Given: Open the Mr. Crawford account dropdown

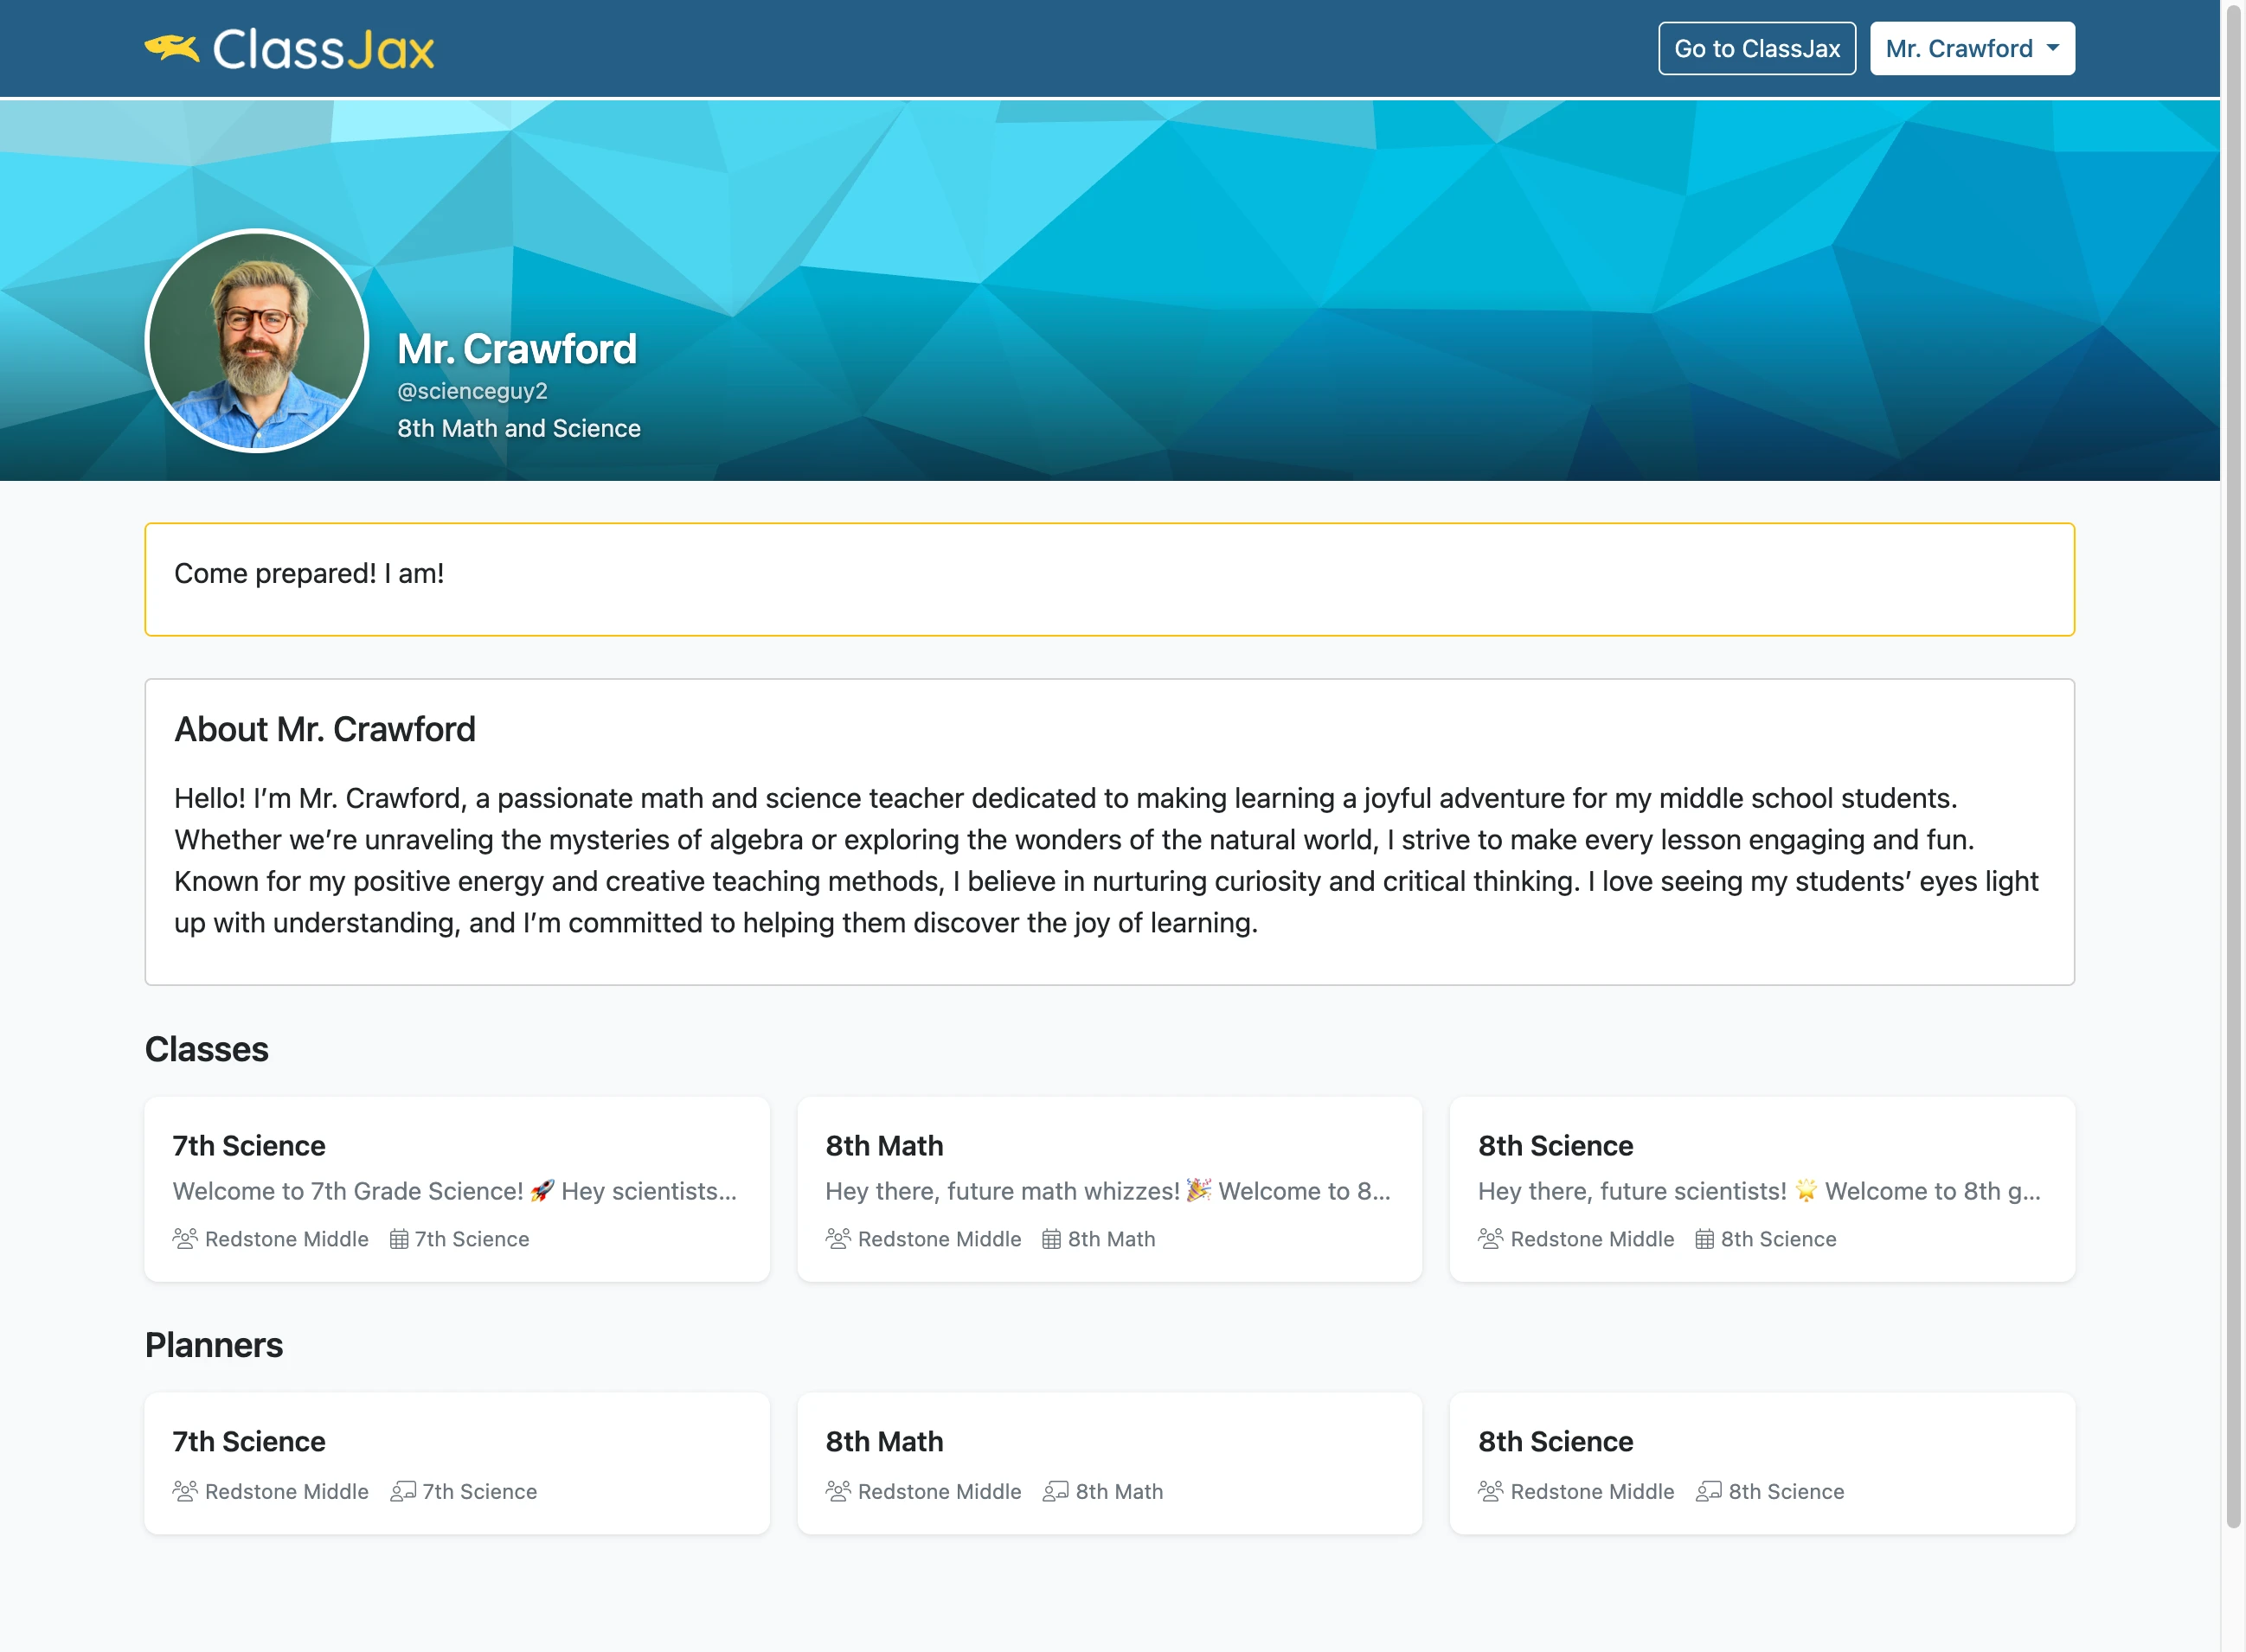Looking at the screenshot, I should pyautogui.click(x=1971, y=48).
